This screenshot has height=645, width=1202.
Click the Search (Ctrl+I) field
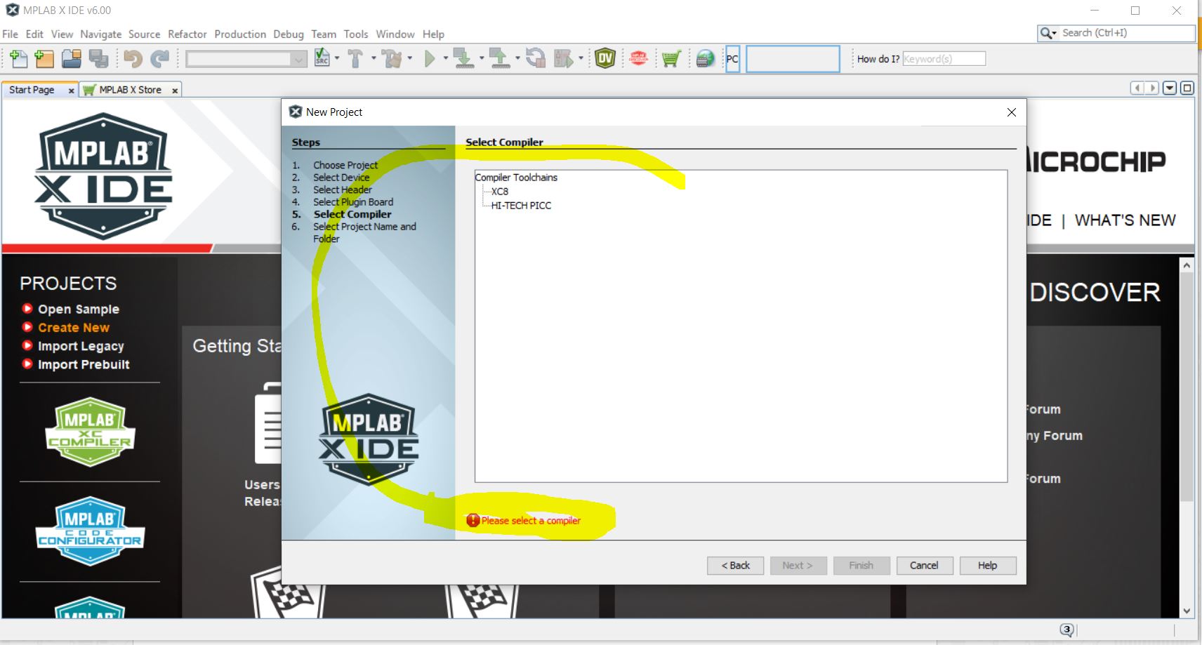click(x=1126, y=33)
